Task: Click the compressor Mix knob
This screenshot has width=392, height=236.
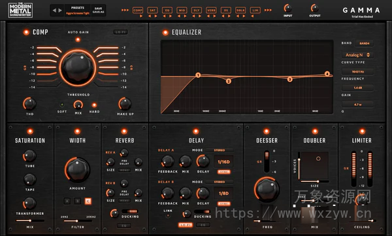Action: pyautogui.click(x=78, y=105)
